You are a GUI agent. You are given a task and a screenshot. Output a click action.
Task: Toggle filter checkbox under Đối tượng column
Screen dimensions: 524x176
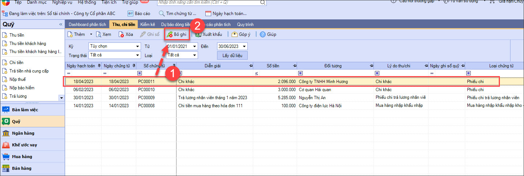click(301, 73)
